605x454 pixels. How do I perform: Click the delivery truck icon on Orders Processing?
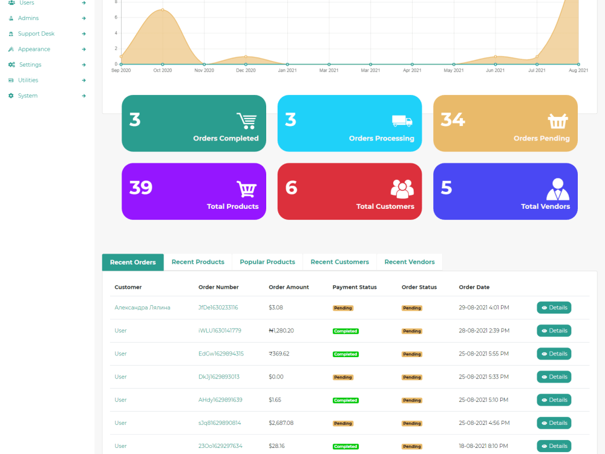coord(402,120)
